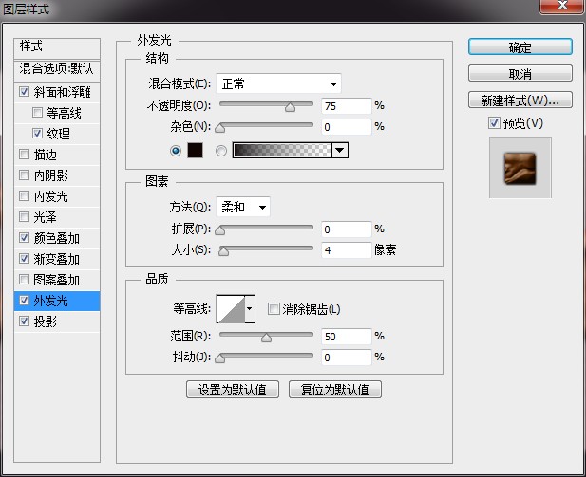
Task: Uncheck the 外发光 checkbox
Action: (25, 300)
